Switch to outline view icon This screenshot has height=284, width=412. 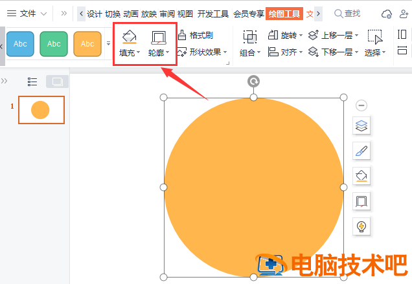[32, 82]
